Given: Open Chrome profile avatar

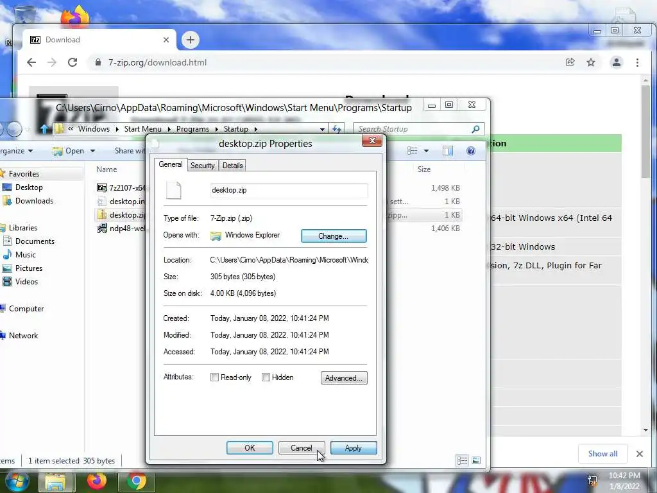Looking at the screenshot, I should (617, 62).
